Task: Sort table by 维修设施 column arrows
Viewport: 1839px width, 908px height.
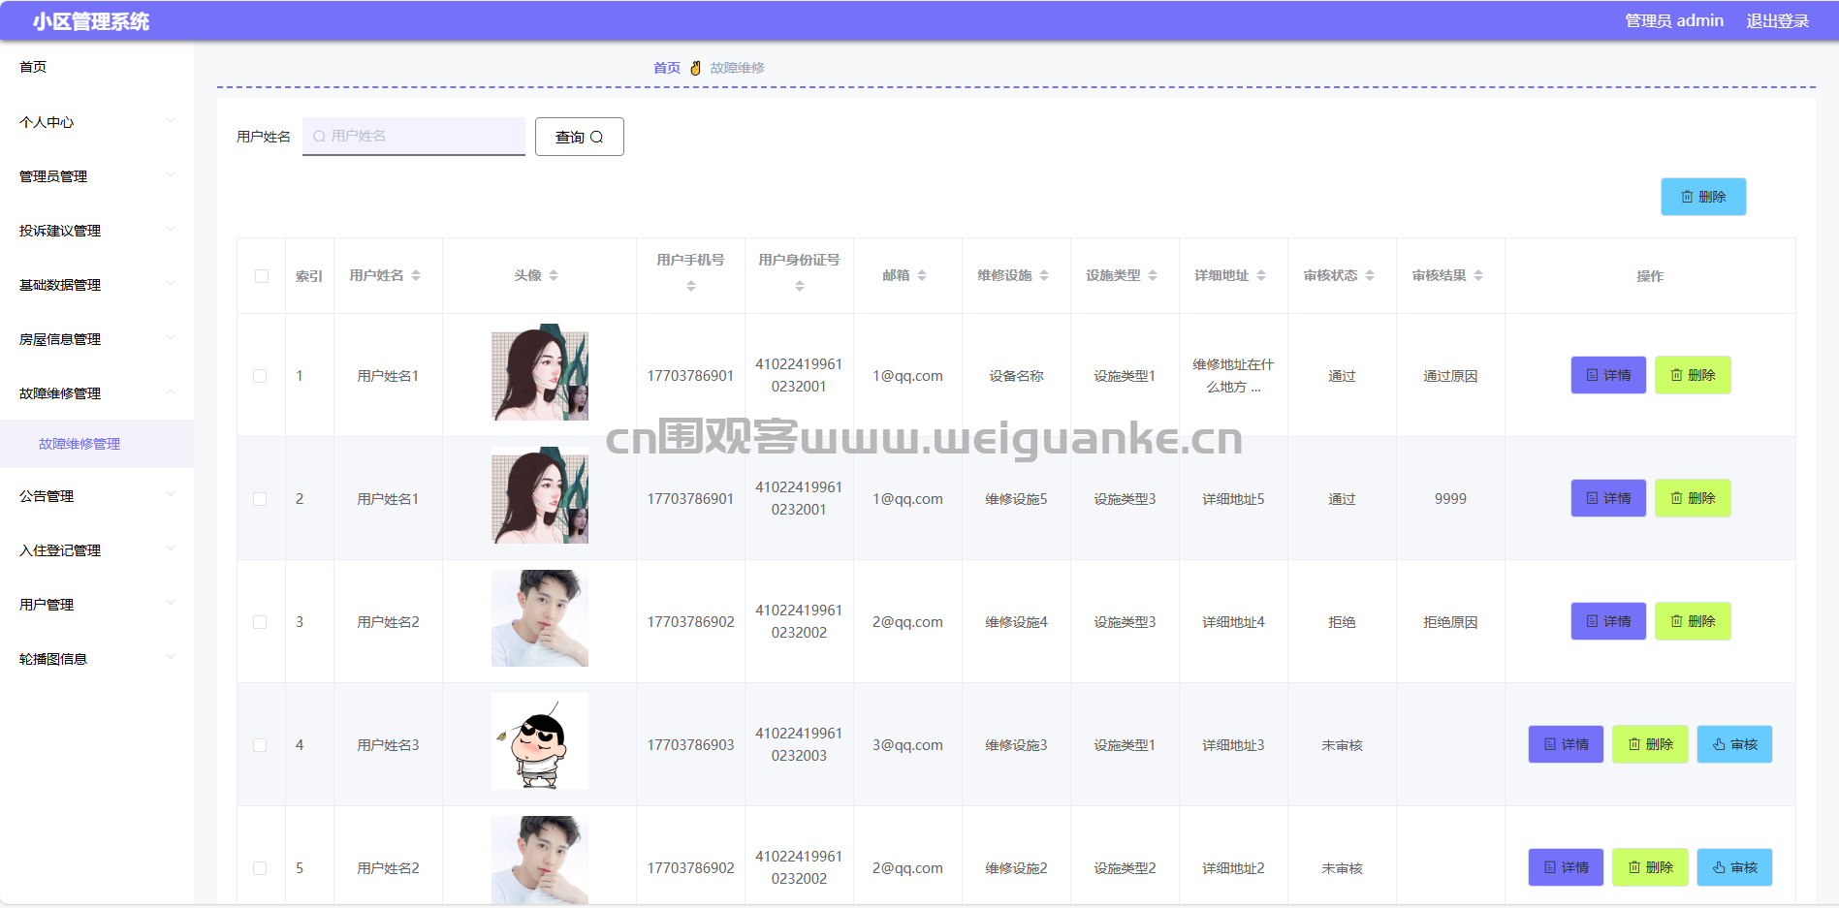Action: [x=1044, y=276]
